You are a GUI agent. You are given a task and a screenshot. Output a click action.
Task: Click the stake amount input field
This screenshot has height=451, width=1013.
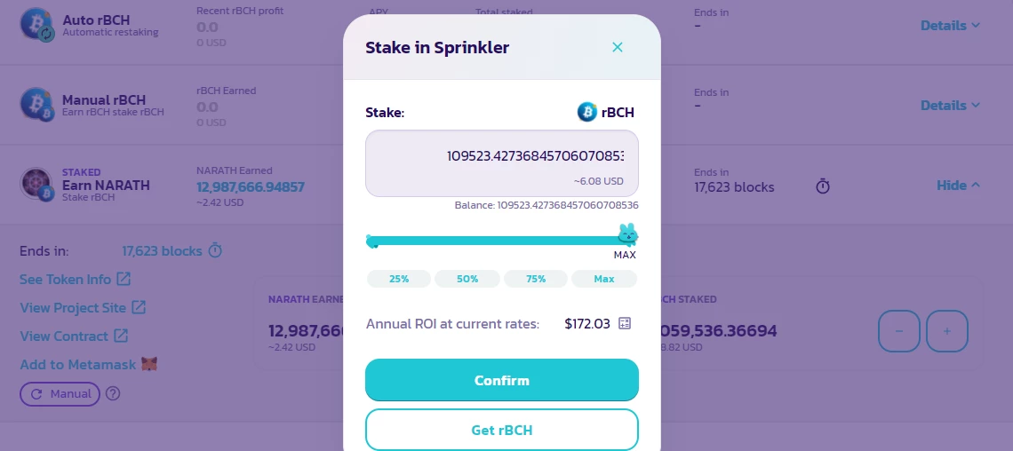coord(502,163)
